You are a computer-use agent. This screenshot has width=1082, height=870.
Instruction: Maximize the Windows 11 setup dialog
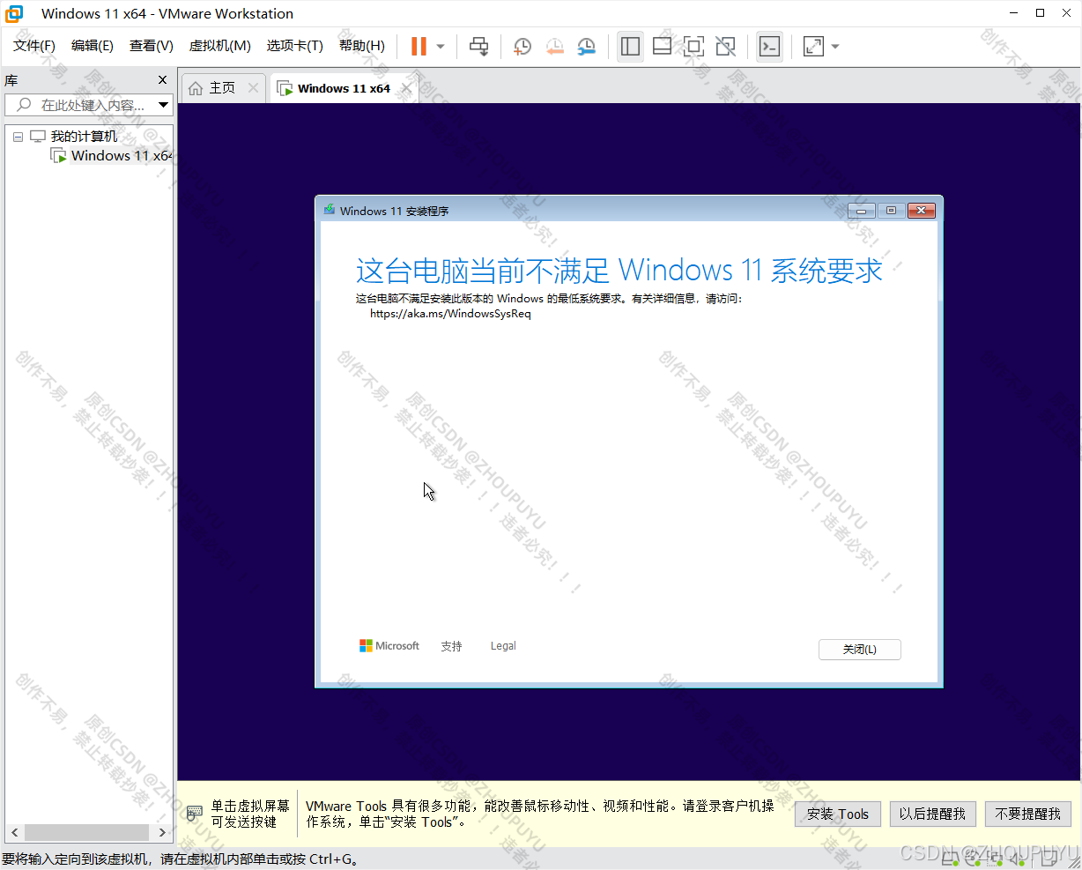coord(891,211)
